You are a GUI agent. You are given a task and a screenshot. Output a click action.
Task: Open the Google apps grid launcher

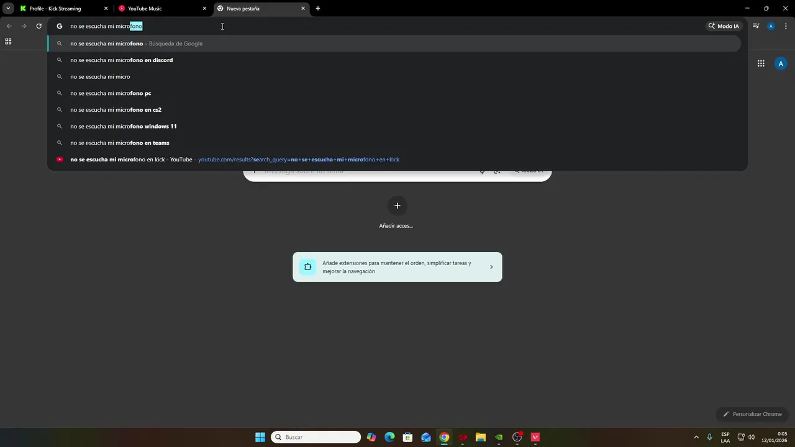click(x=761, y=63)
